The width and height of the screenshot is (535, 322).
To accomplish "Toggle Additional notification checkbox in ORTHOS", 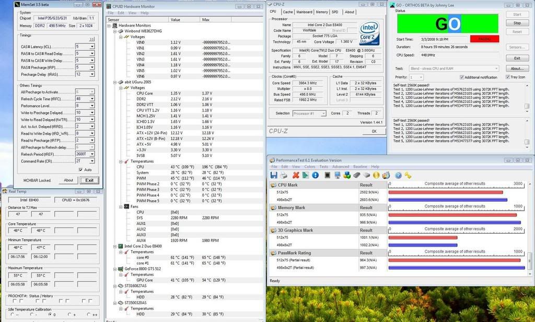I will pyautogui.click(x=462, y=77).
